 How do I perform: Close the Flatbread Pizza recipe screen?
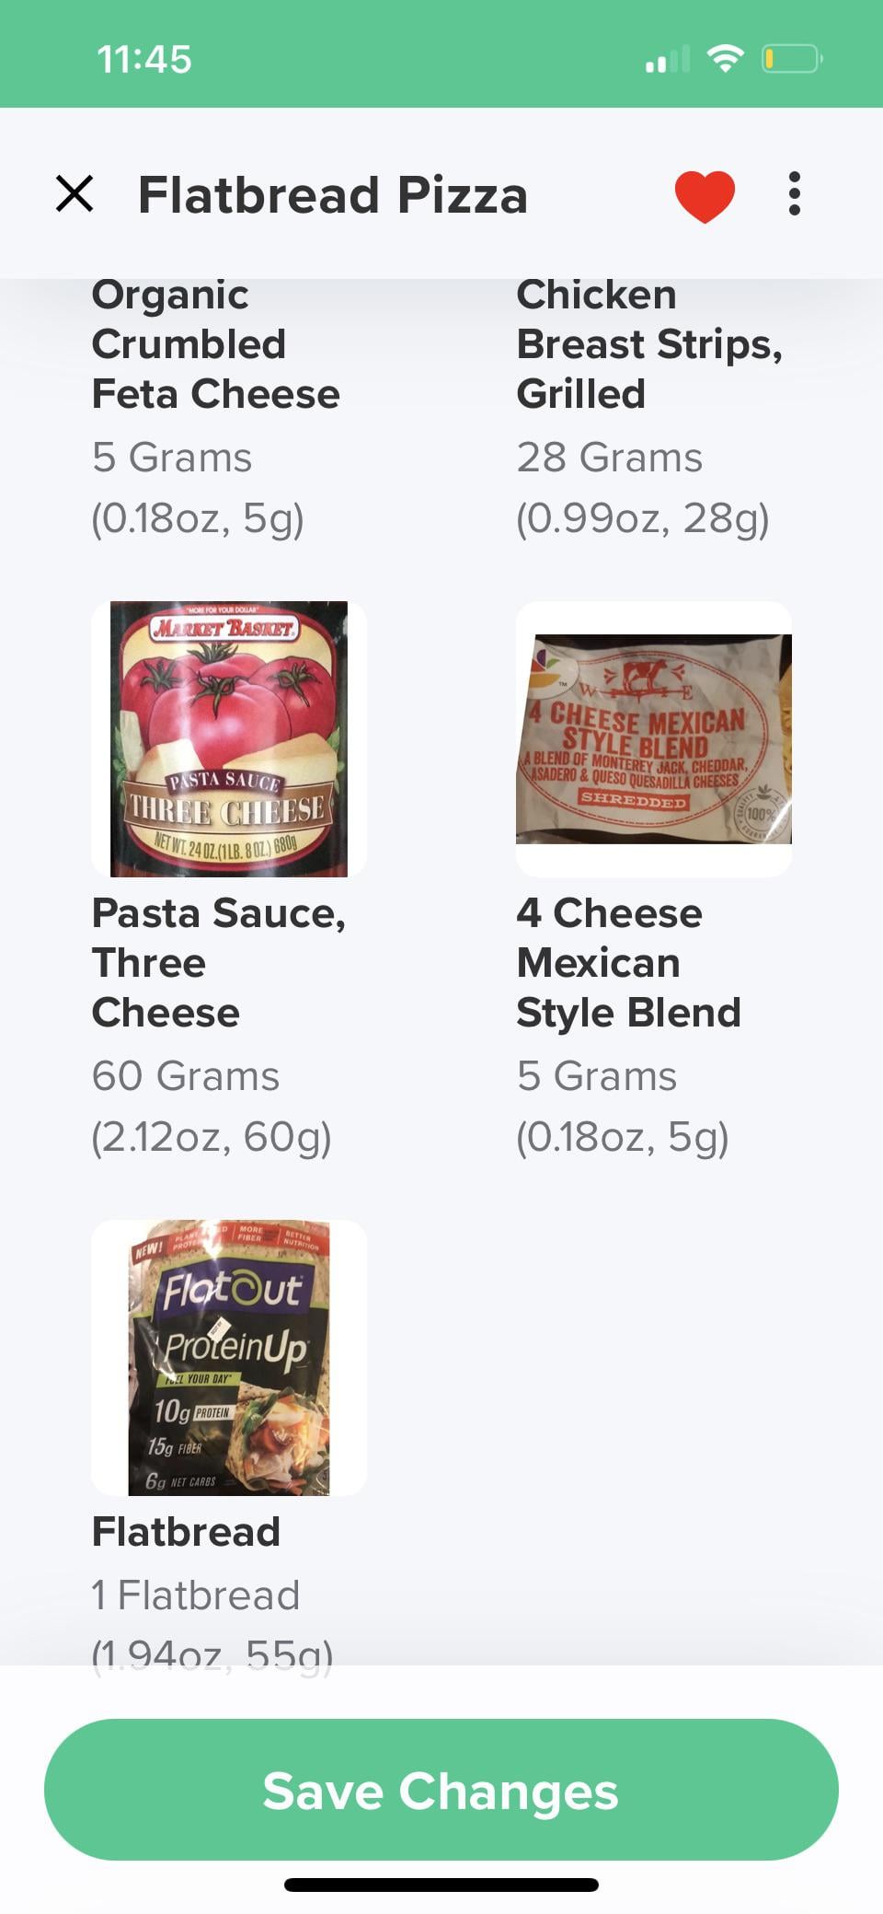tap(75, 194)
